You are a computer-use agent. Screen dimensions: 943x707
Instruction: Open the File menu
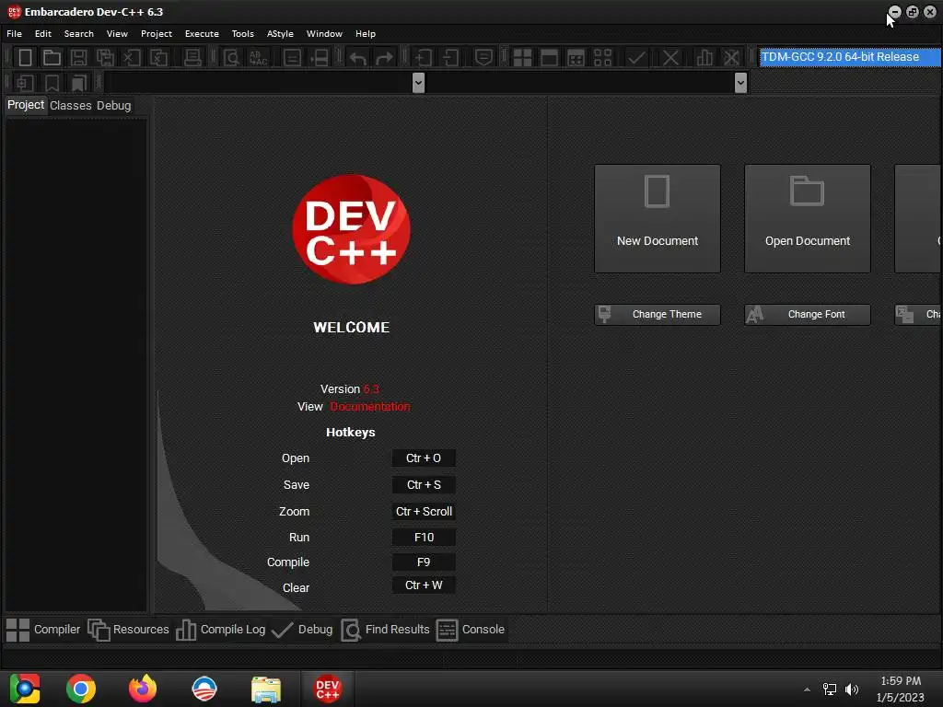pyautogui.click(x=15, y=34)
